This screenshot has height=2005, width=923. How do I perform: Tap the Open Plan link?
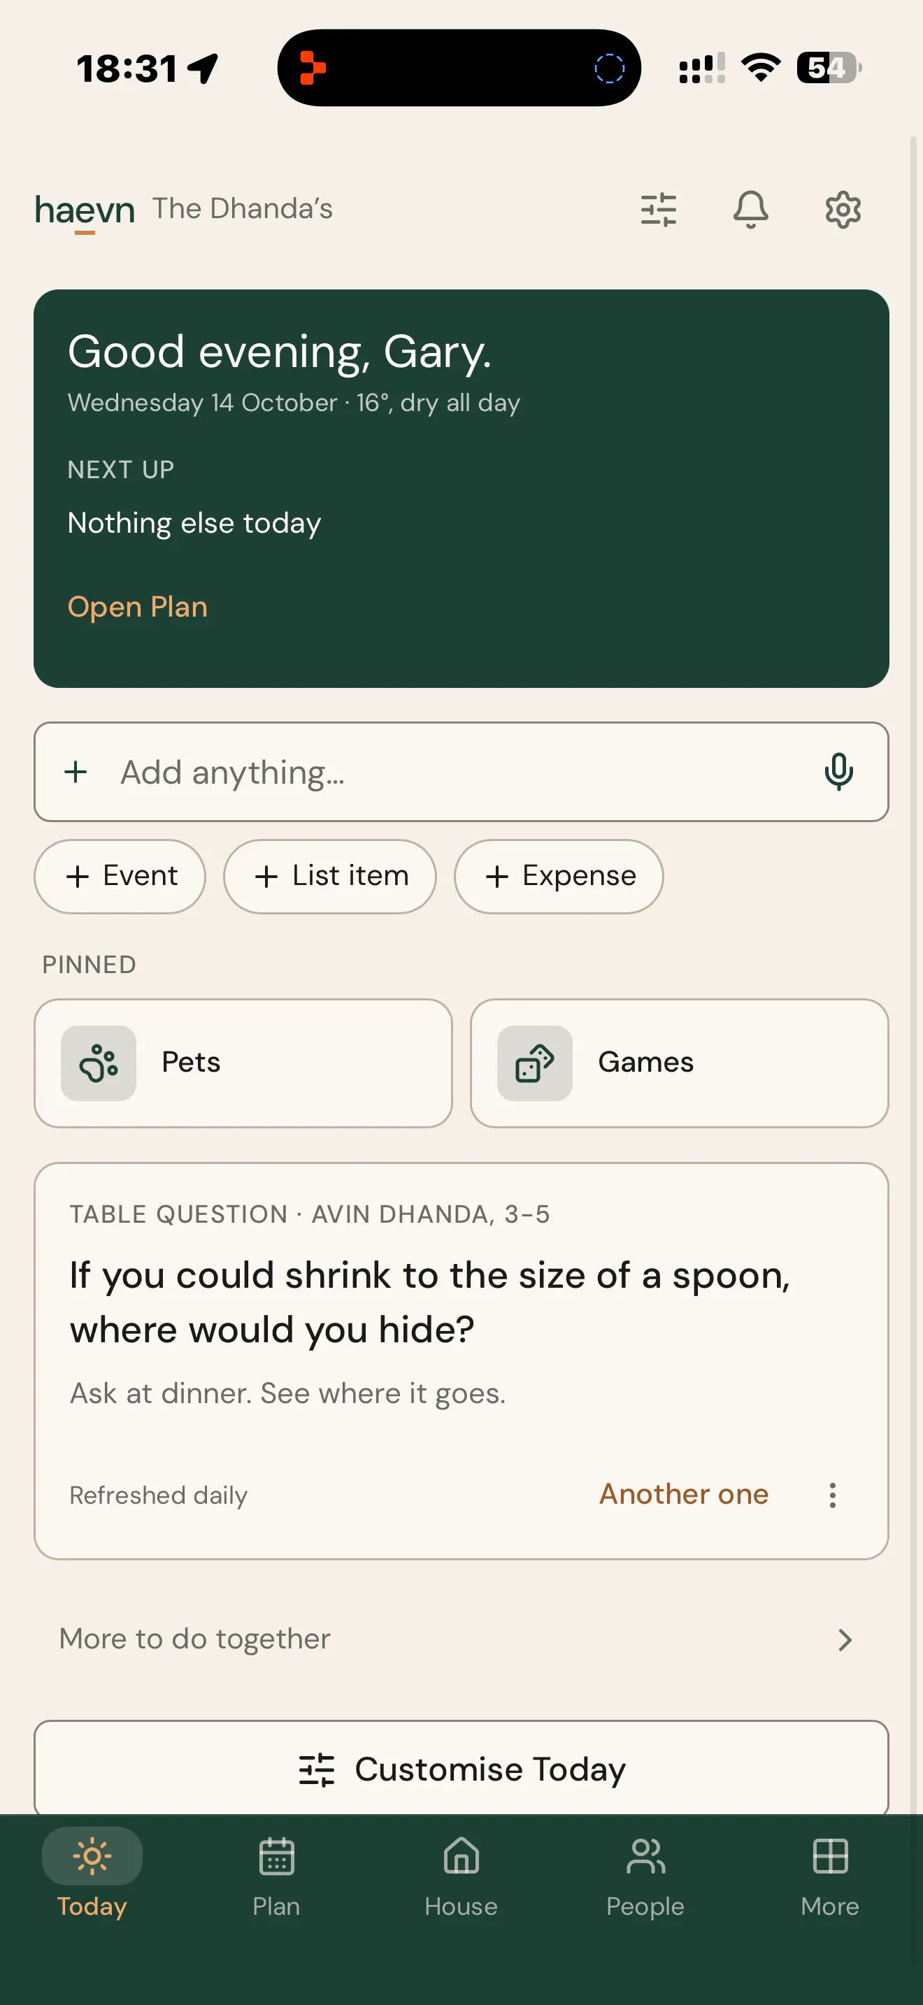(x=138, y=606)
